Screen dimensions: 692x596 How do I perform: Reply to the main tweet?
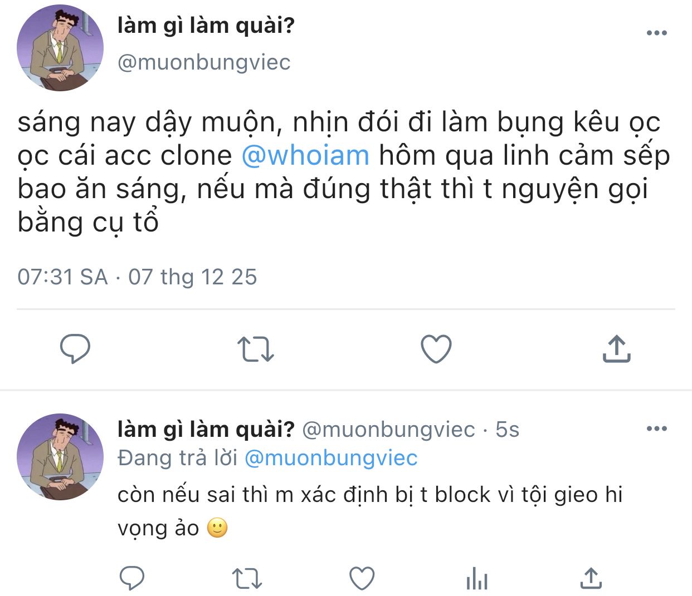click(x=75, y=349)
